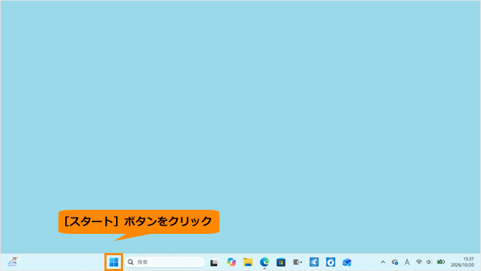Open Task View from the taskbar
This screenshot has width=481, height=271.
214,263
